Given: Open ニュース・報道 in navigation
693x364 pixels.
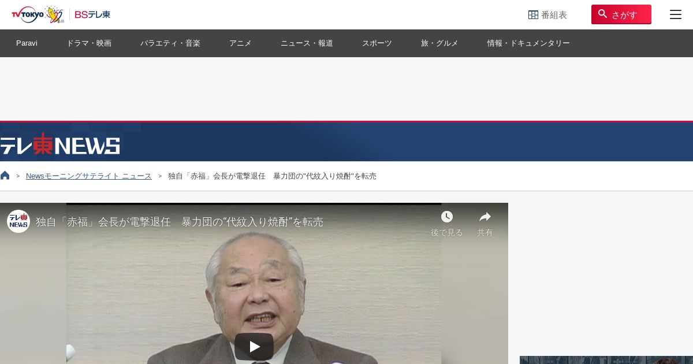Looking at the screenshot, I should pyautogui.click(x=307, y=43).
